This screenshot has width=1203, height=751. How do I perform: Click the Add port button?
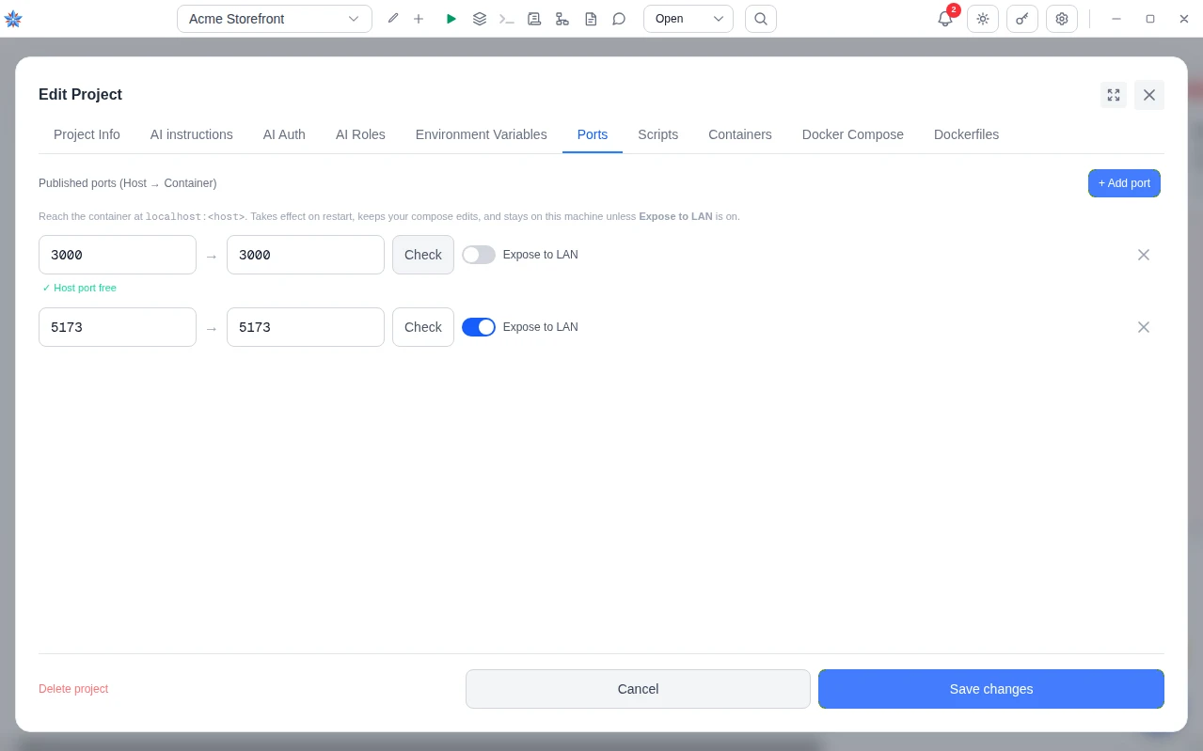(1124, 183)
